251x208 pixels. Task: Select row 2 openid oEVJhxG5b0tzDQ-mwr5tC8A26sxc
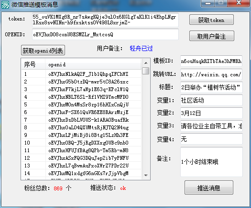(81, 82)
